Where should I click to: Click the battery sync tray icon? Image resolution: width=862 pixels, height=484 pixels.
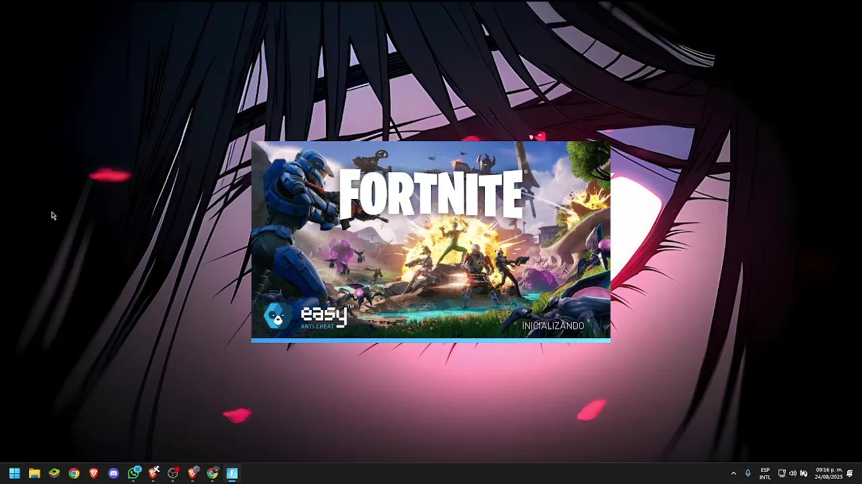tap(803, 473)
